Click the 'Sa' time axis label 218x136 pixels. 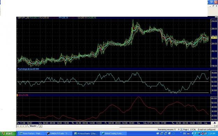pyautogui.click(x=138, y=123)
